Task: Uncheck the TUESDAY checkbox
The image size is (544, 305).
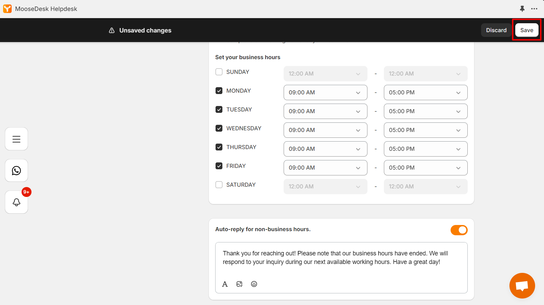Action: pyautogui.click(x=219, y=109)
